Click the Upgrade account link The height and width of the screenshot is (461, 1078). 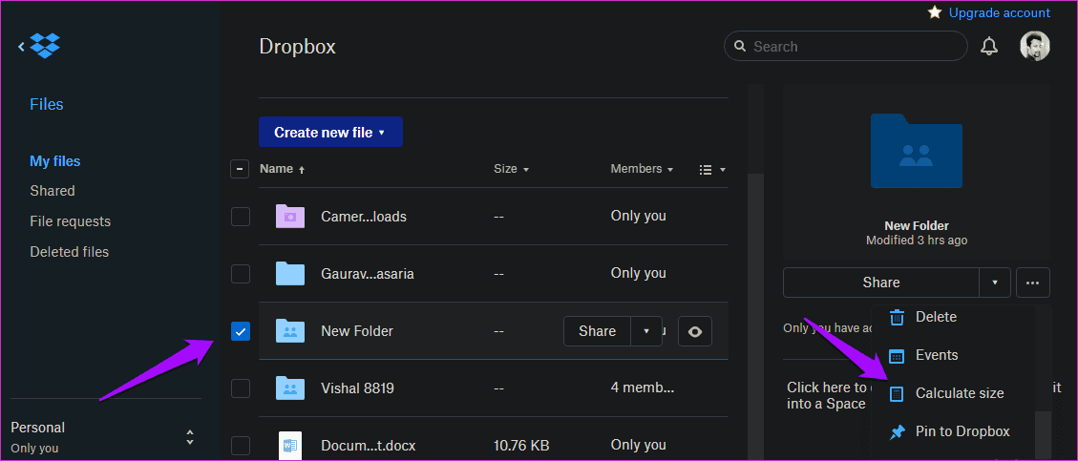[x=999, y=12]
